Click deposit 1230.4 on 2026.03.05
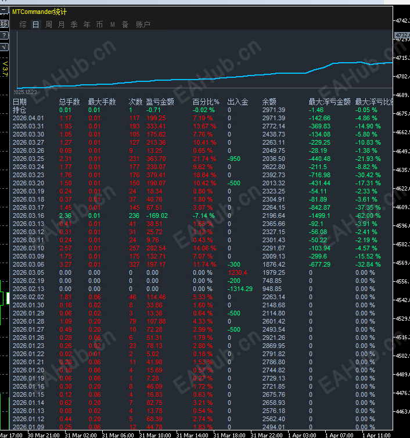This screenshot has height=438, width=410. [x=238, y=272]
